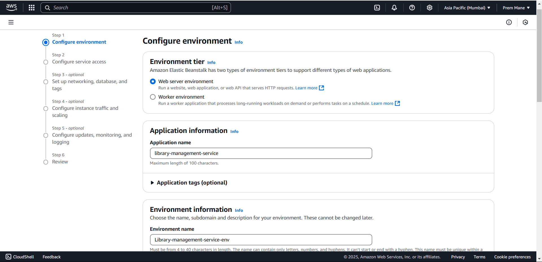Select Worker environment radio button
542x262 pixels.
pyautogui.click(x=153, y=97)
